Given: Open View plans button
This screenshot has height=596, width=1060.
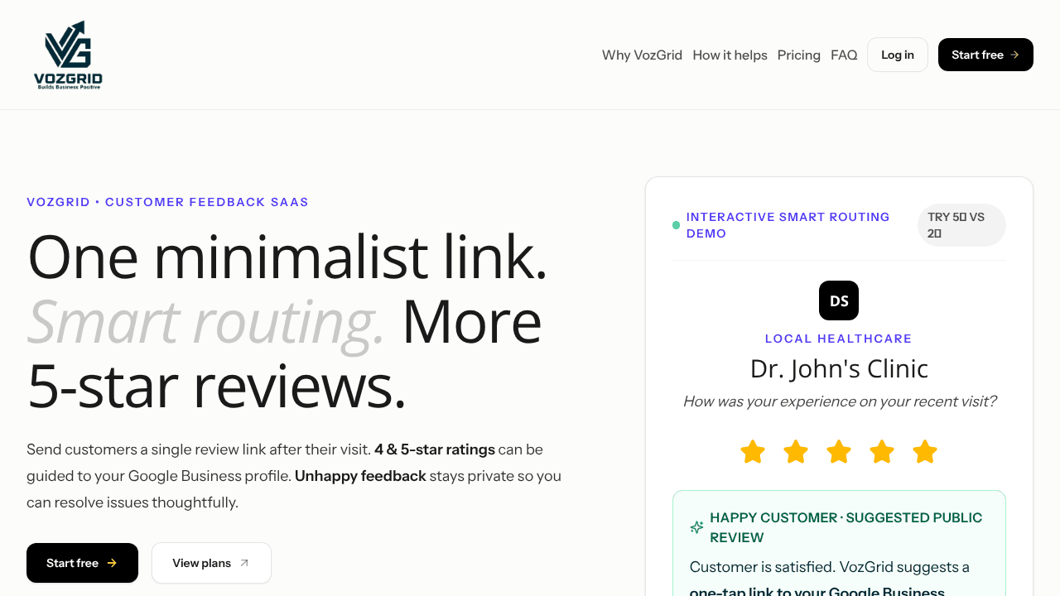Looking at the screenshot, I should (211, 563).
